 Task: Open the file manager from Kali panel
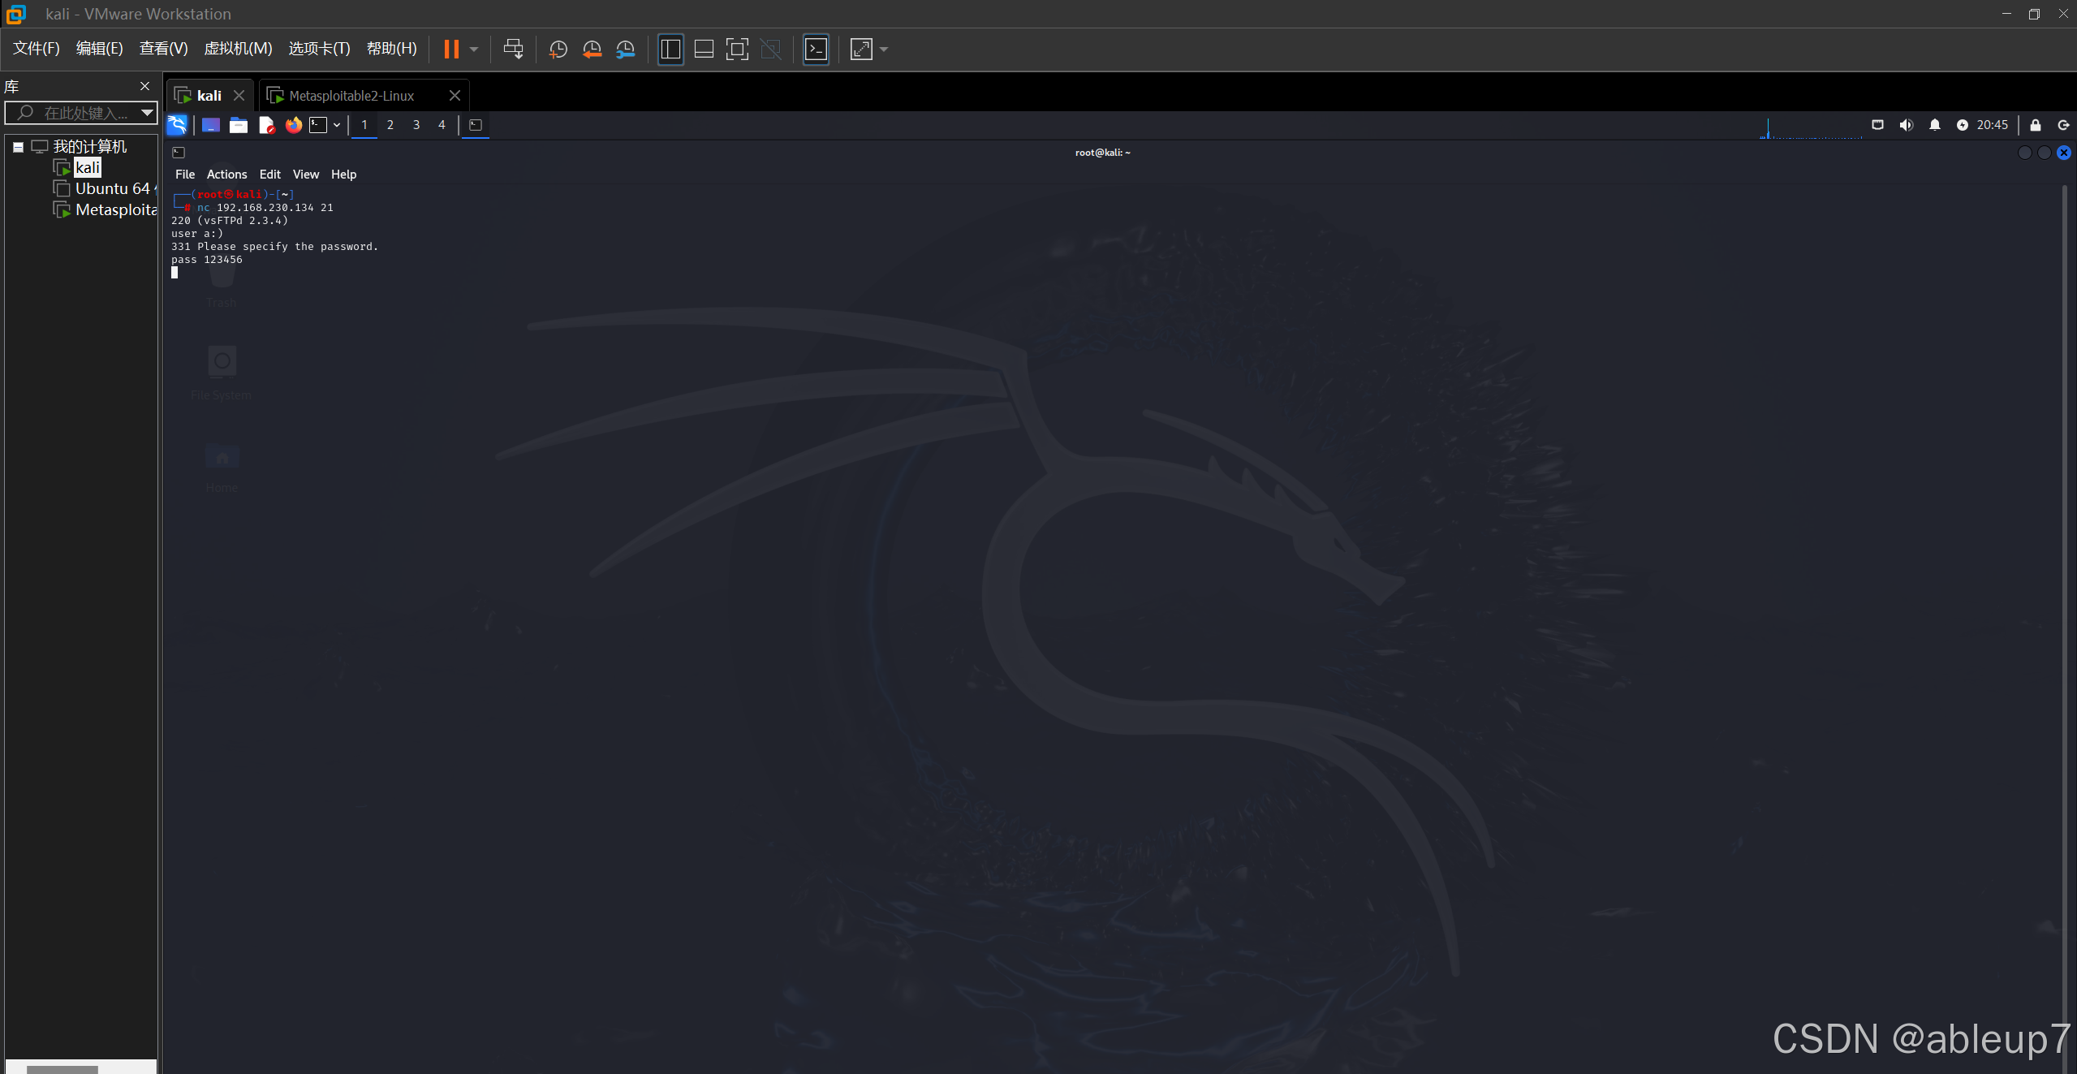tap(238, 125)
